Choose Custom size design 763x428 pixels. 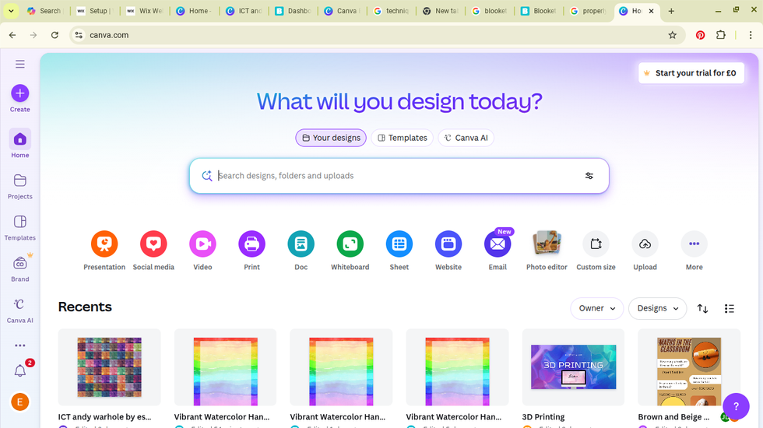(x=596, y=251)
